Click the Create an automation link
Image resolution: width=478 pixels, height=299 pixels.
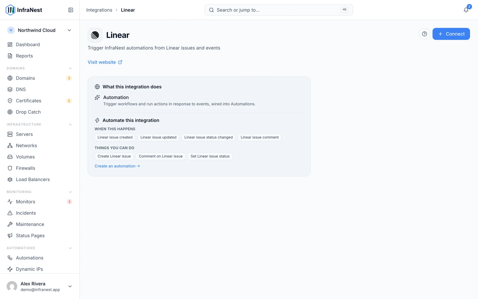[117, 166]
